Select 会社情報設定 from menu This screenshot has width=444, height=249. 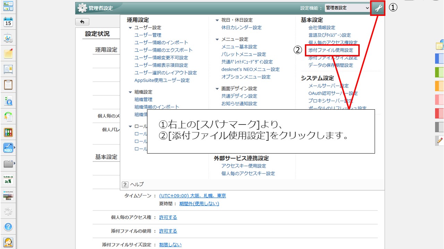322,28
